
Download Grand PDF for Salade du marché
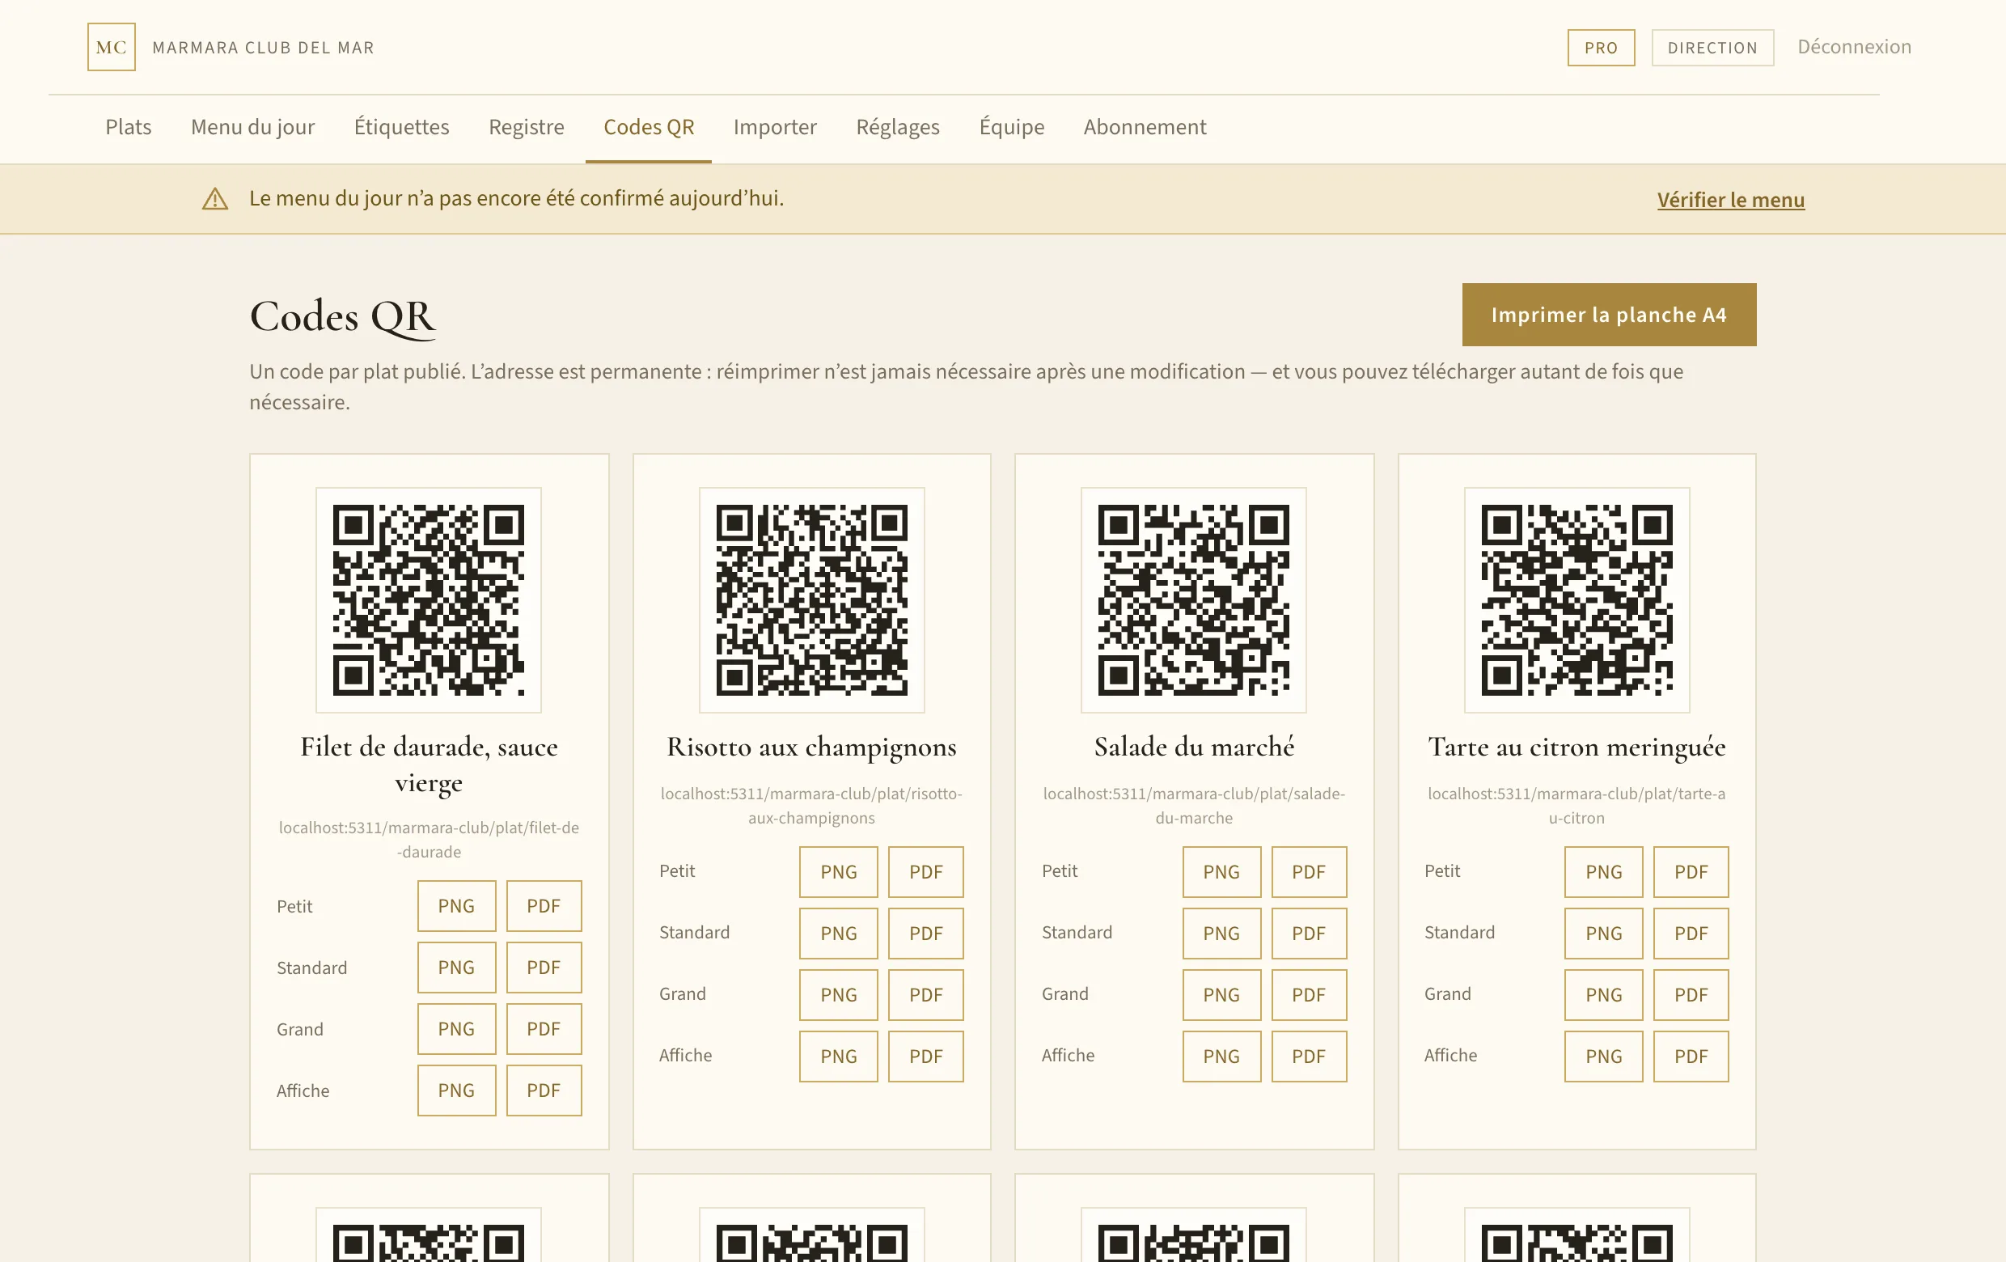pos(1310,995)
